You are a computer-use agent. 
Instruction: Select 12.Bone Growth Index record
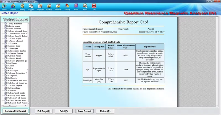click(x=17, y=36)
